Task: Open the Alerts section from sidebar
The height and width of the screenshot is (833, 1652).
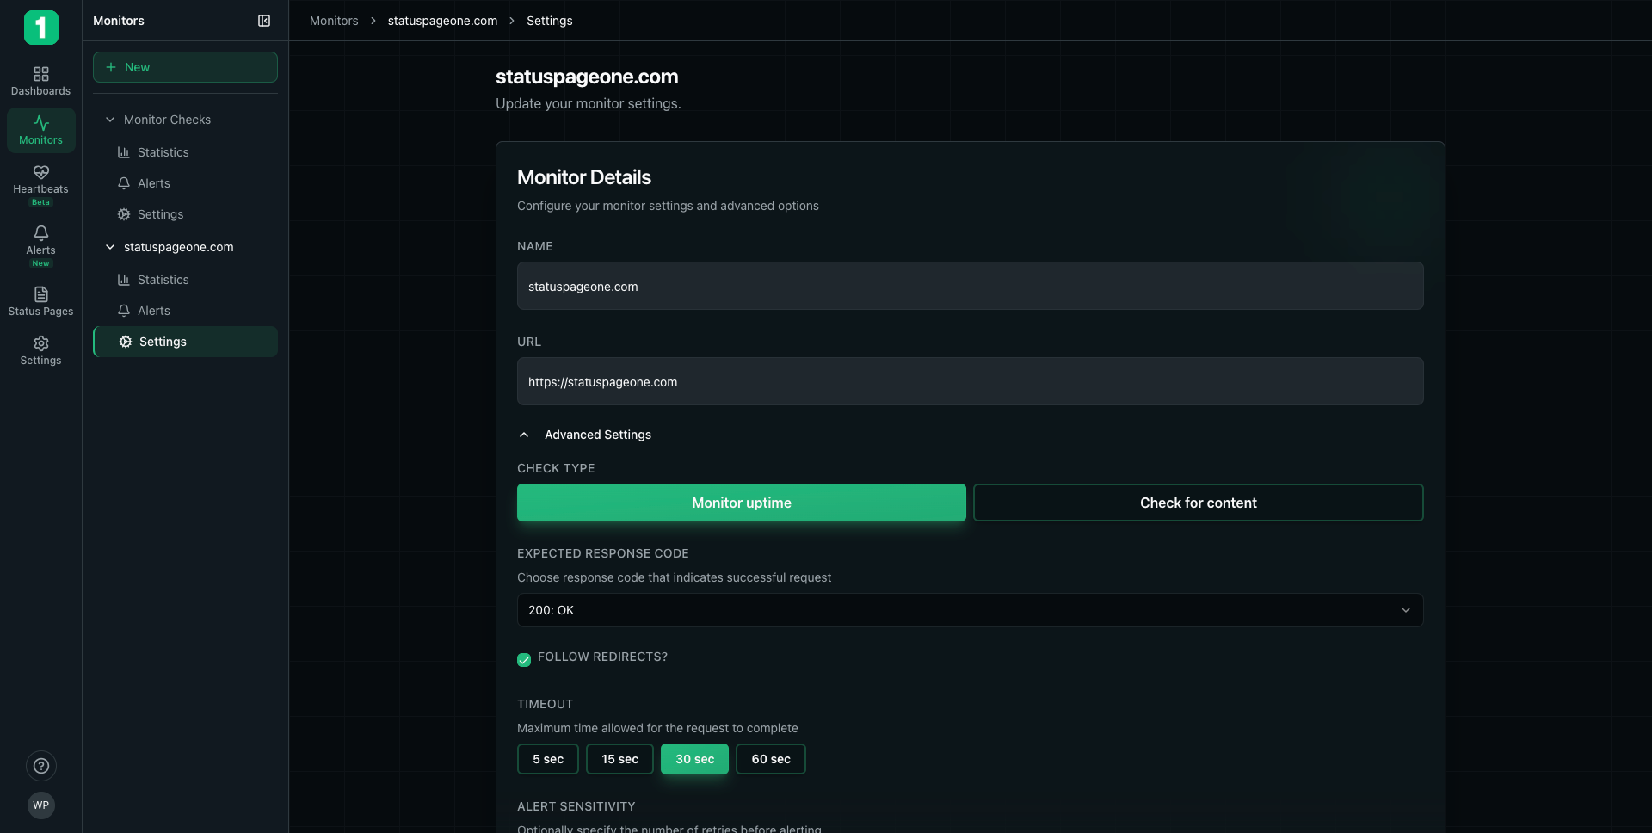Action: 40,244
